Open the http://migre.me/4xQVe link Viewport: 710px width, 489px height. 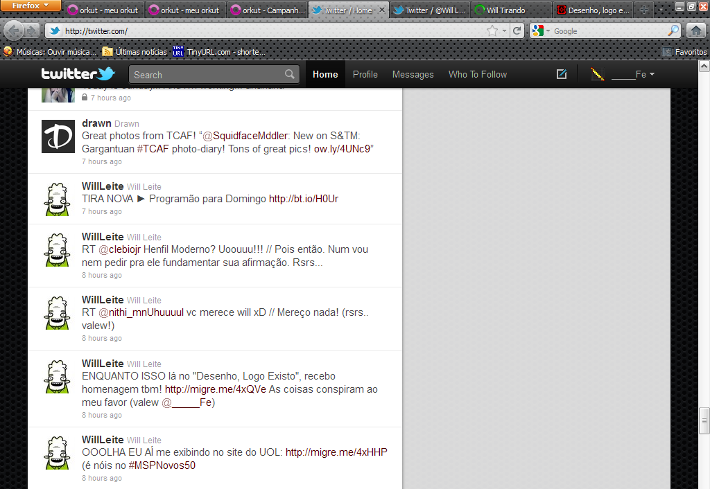(x=216, y=389)
